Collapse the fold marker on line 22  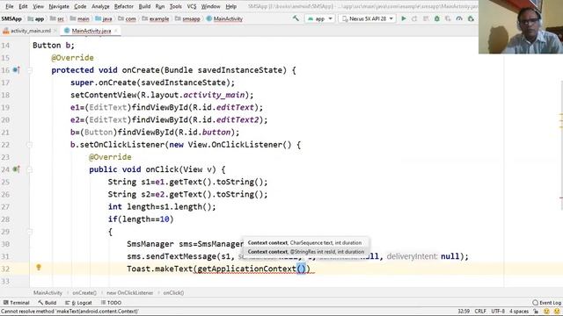tap(30, 145)
